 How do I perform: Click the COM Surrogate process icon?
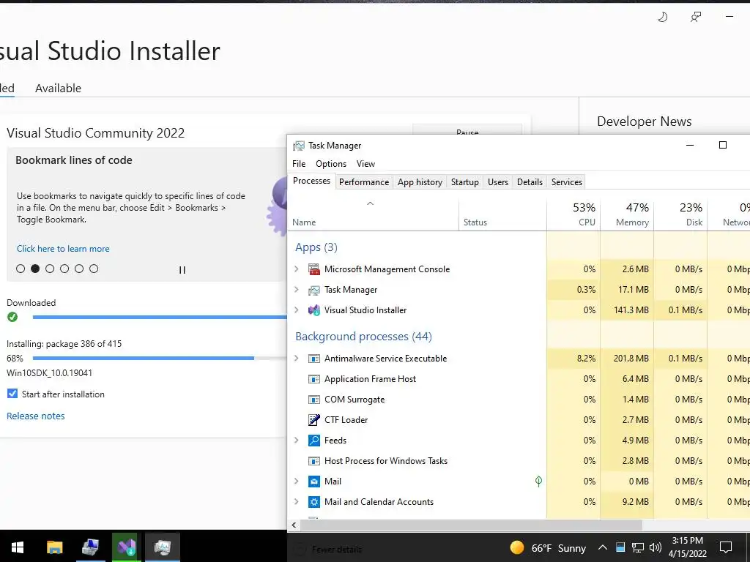tap(313, 400)
